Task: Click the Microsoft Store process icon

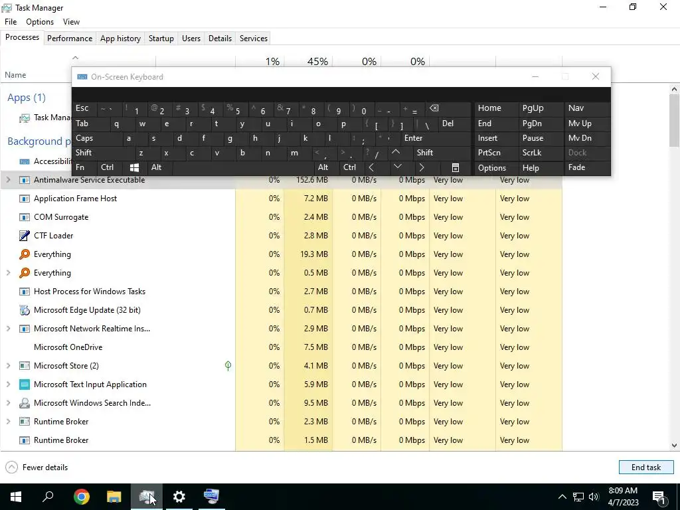Action: click(x=25, y=366)
